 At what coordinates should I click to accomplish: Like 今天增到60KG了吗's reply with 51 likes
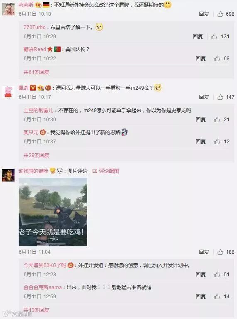(x=217, y=275)
